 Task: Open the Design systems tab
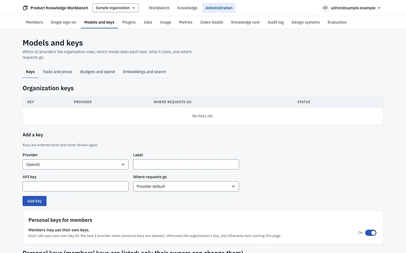306,22
